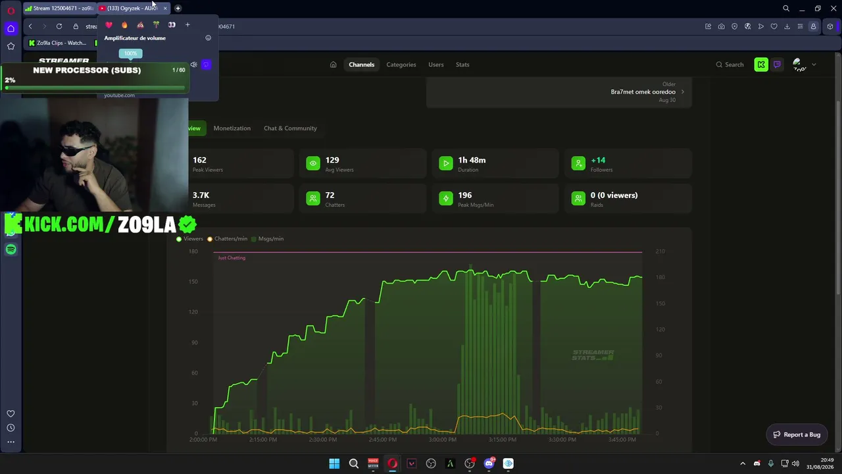Open the +14 Followers card
842x474 pixels.
point(628,163)
